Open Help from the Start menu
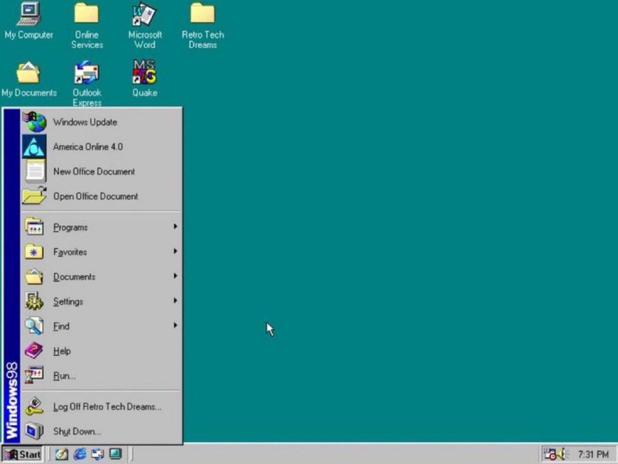This screenshot has height=464, width=618. coord(101,351)
